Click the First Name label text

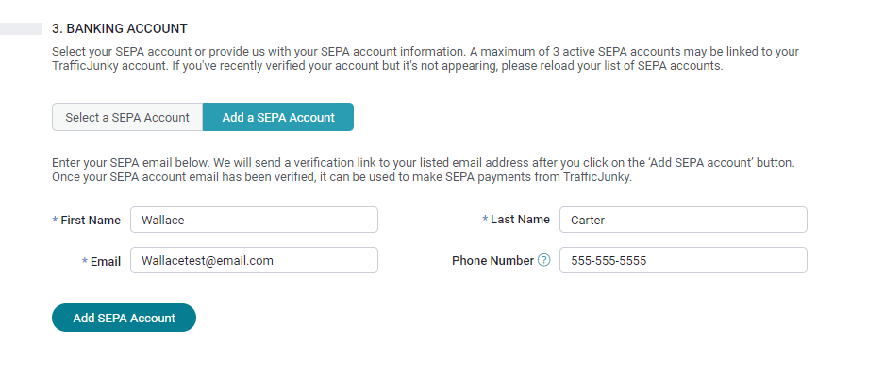[91, 221]
